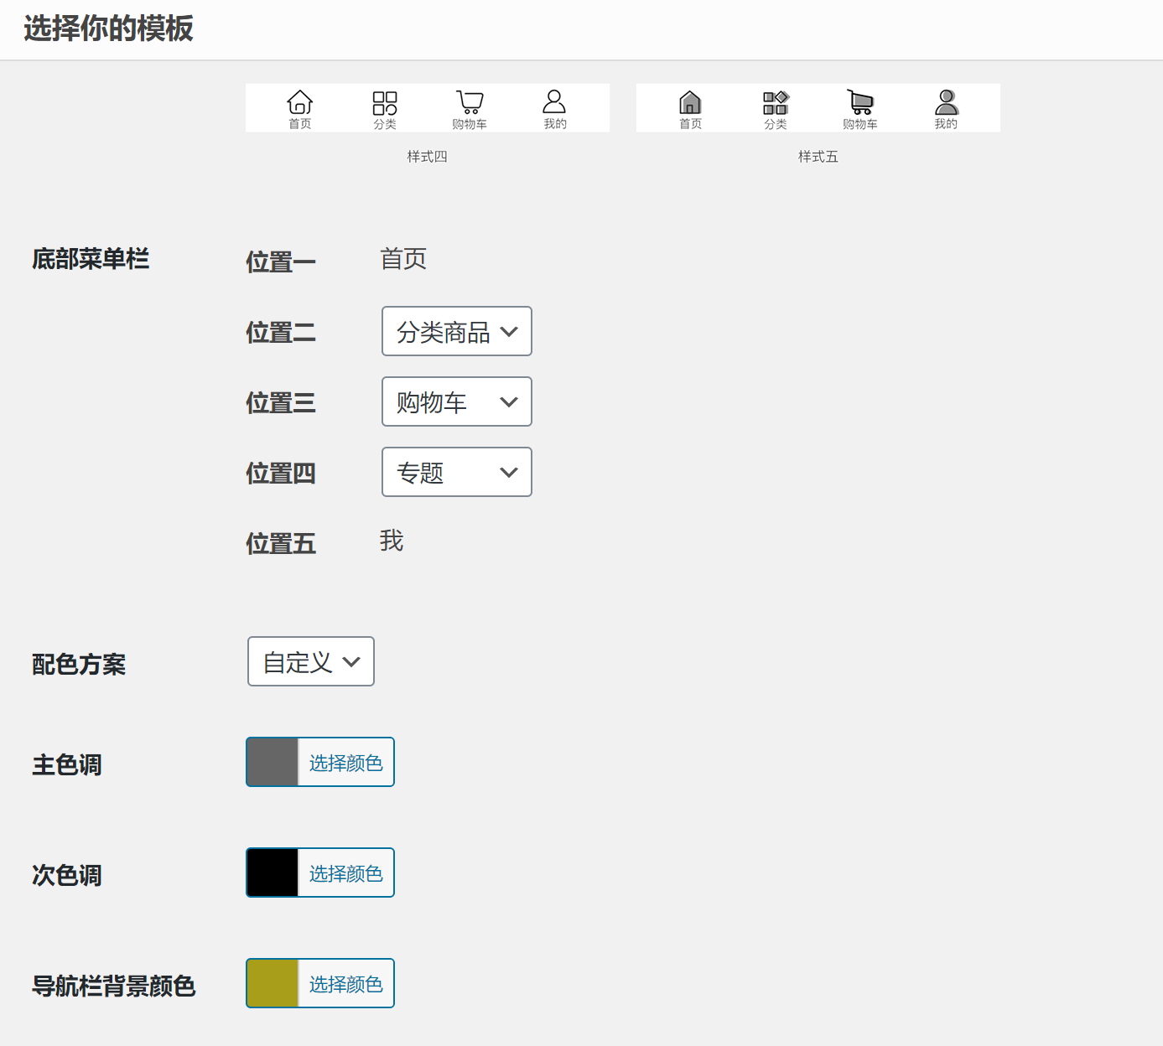Click the category icon in 样式五 preview

[776, 103]
